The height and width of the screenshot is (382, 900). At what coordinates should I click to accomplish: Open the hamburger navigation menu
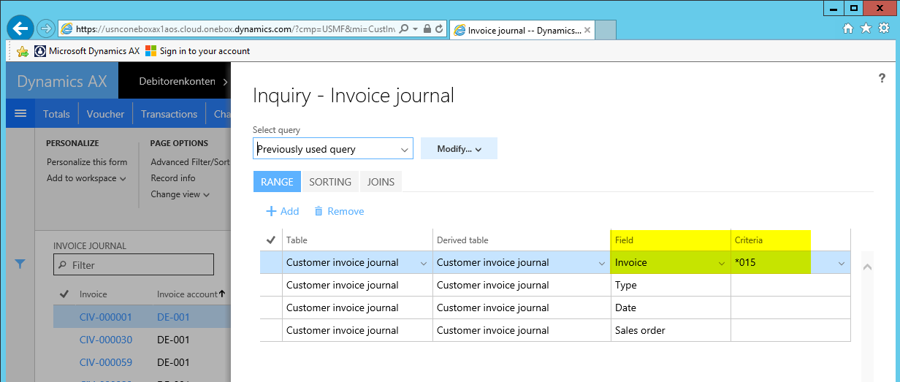click(x=20, y=114)
